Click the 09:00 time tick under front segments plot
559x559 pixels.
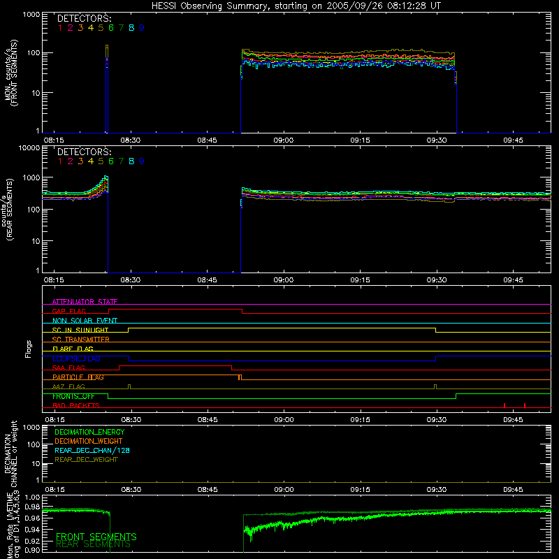click(x=284, y=140)
